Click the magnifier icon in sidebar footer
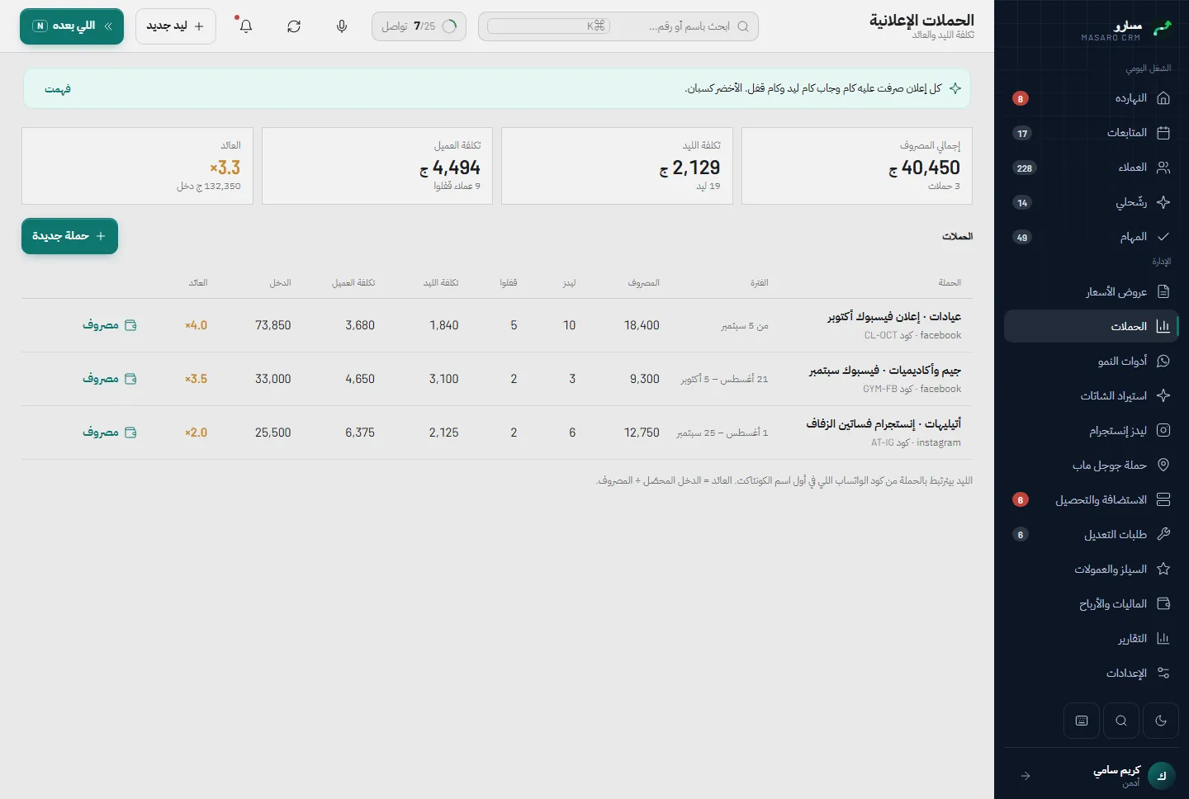Viewport: 1189px width, 799px height. (1121, 721)
